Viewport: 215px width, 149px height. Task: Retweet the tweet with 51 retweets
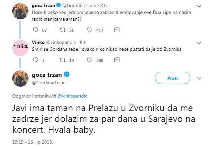point(62,30)
